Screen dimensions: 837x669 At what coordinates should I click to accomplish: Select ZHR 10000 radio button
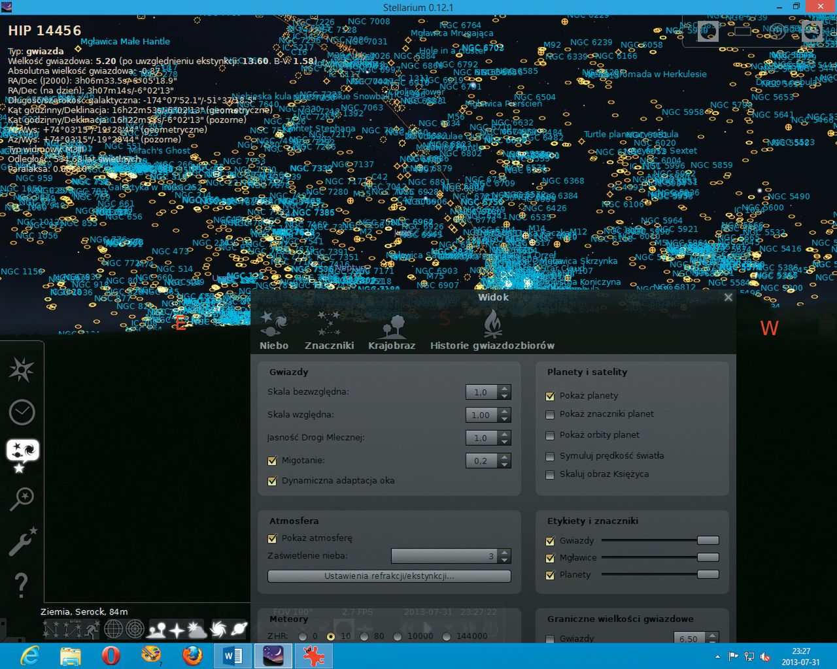tap(397, 636)
